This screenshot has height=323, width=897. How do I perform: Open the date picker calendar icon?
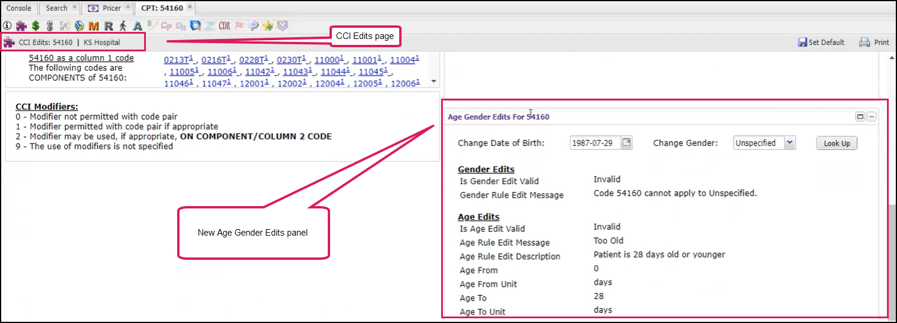pos(627,143)
